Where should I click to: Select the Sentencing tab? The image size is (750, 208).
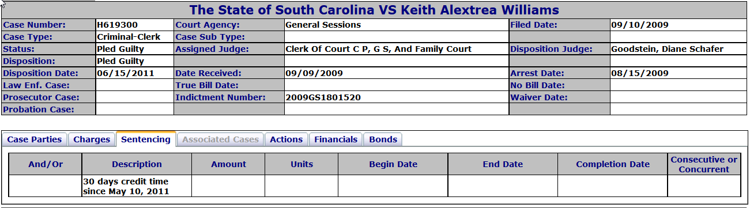[x=146, y=139]
